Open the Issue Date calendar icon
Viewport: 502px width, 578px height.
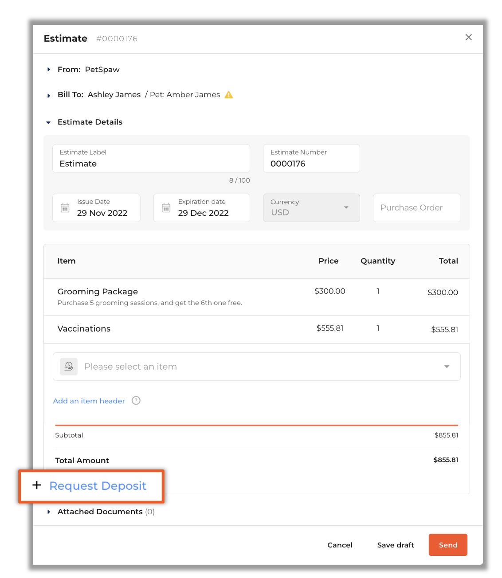pos(65,208)
